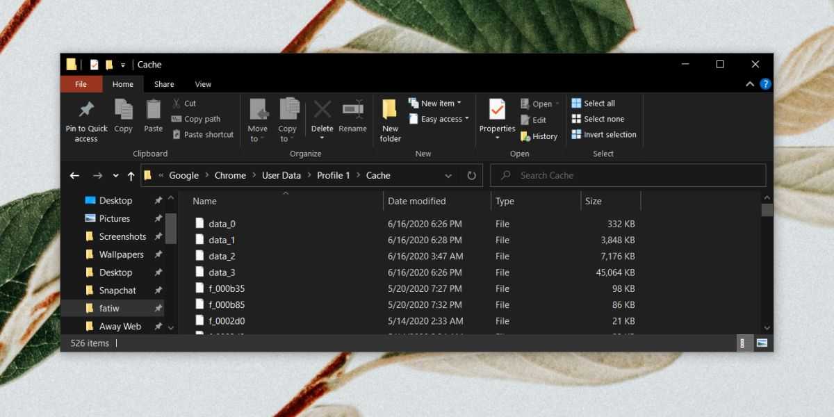Click the Pin to Quick access icon
Image resolution: width=834 pixels, height=417 pixels.
tap(86, 111)
